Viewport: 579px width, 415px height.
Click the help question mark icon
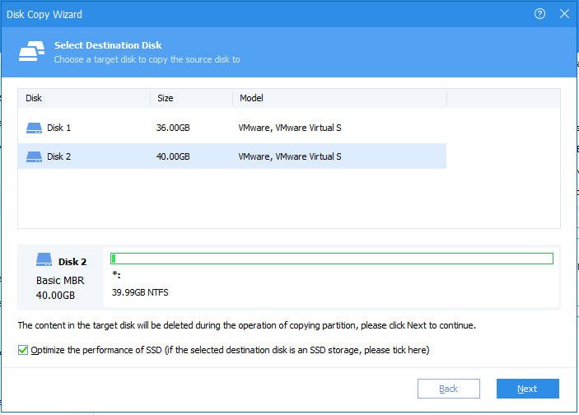pyautogui.click(x=540, y=14)
